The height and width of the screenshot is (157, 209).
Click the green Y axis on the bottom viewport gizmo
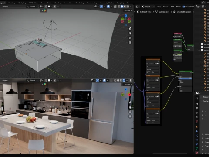(122, 95)
